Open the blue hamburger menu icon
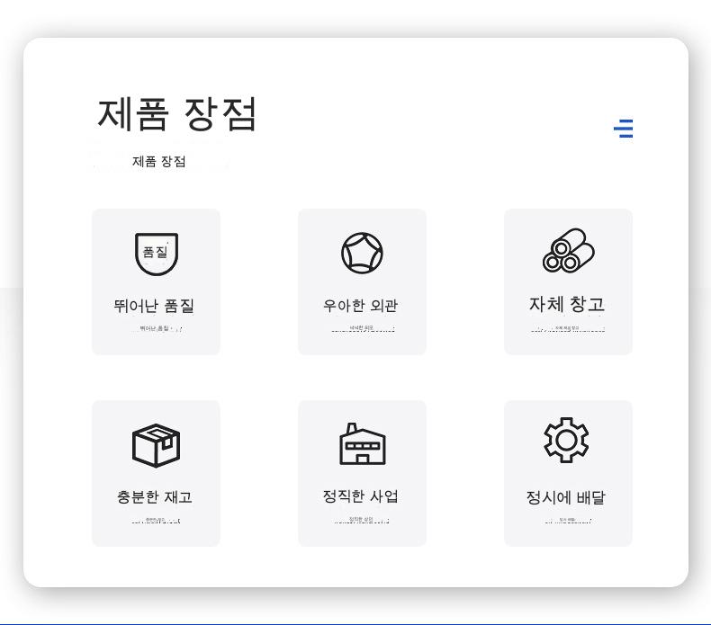Screen dimensions: 711x625 pos(624,129)
